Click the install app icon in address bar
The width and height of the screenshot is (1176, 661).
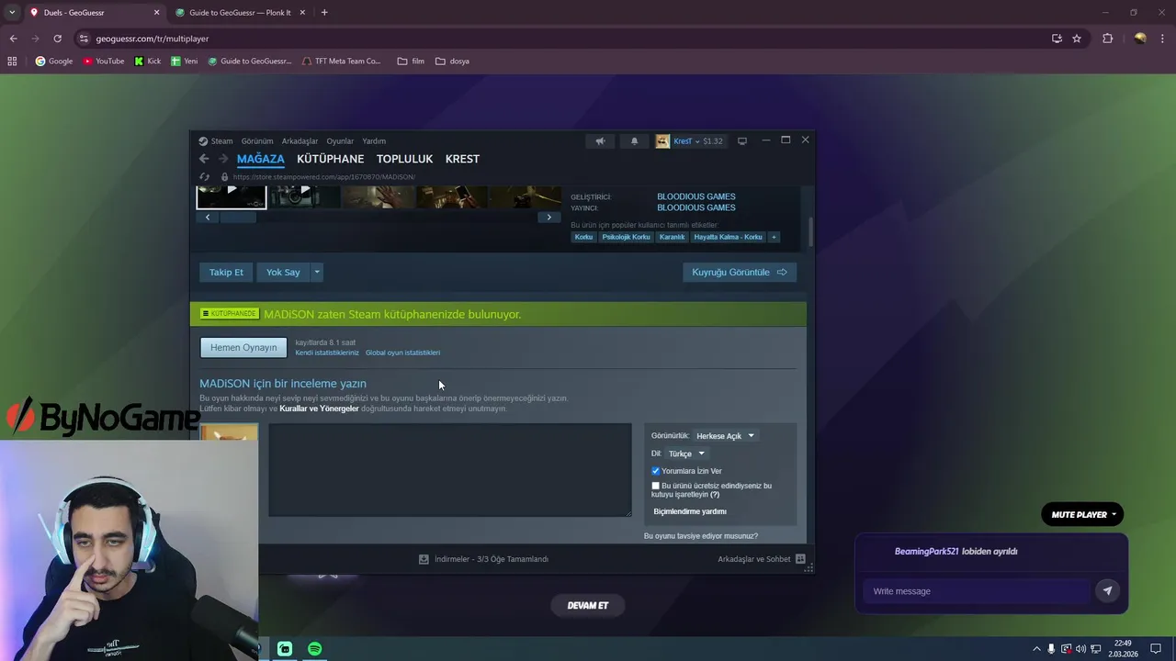[1057, 39]
